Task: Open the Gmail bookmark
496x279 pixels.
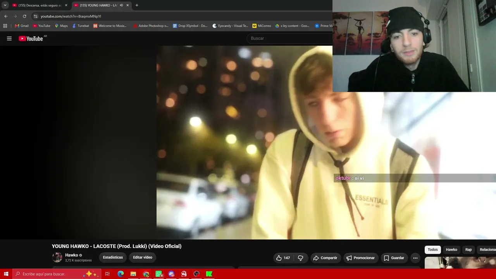Action: click(x=22, y=26)
